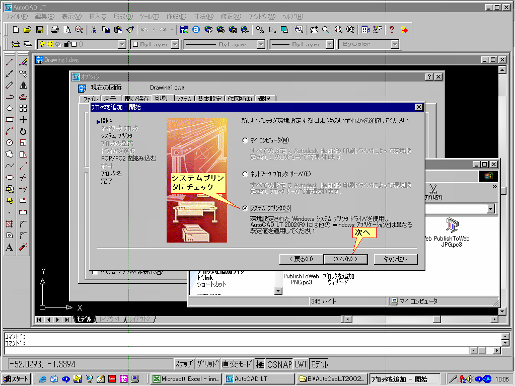515x386 pixels.
Task: Click the Print icon in the toolbar
Action: click(x=55, y=30)
